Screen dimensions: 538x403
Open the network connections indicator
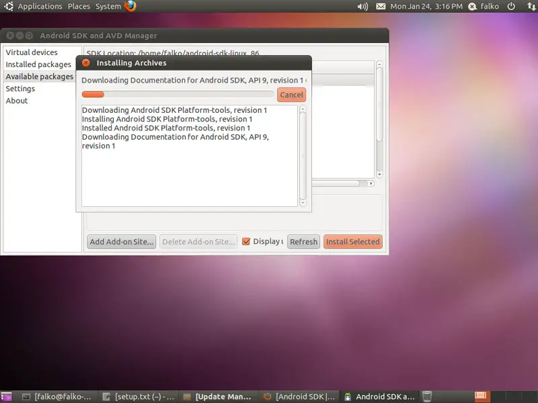531,7
